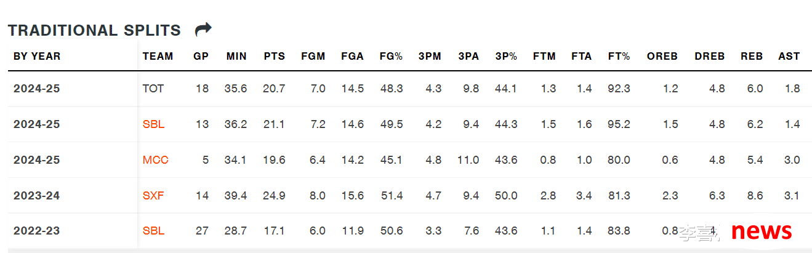Sort by REB column header
This screenshot has height=253, width=812.
coord(752,56)
